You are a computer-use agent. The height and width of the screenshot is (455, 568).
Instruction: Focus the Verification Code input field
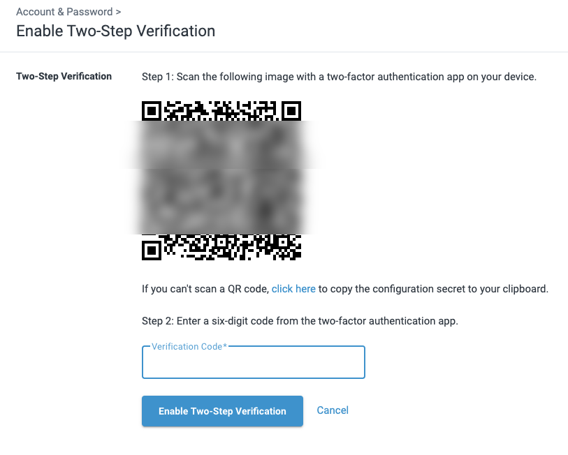click(x=253, y=362)
